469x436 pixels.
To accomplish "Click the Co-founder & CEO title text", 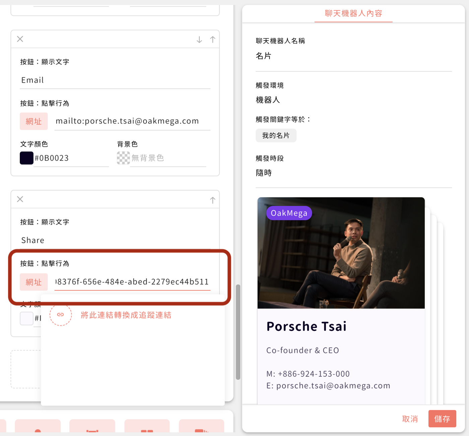I will click(x=303, y=350).
